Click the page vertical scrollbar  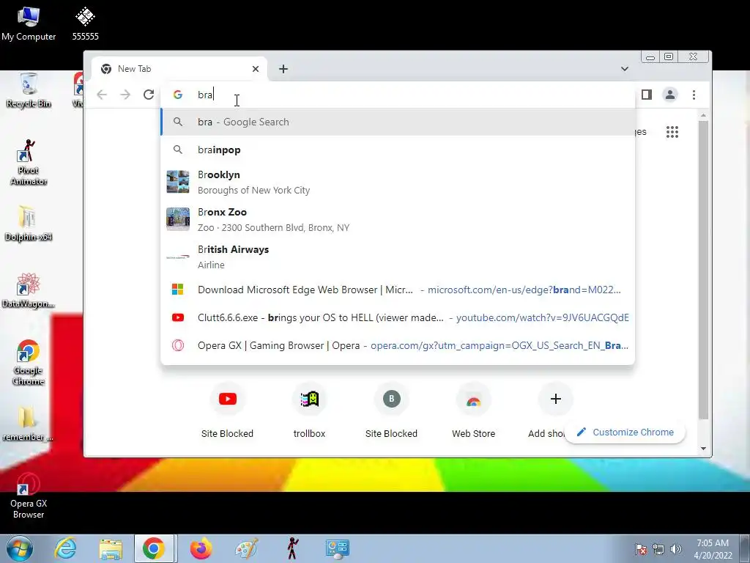[703, 270]
